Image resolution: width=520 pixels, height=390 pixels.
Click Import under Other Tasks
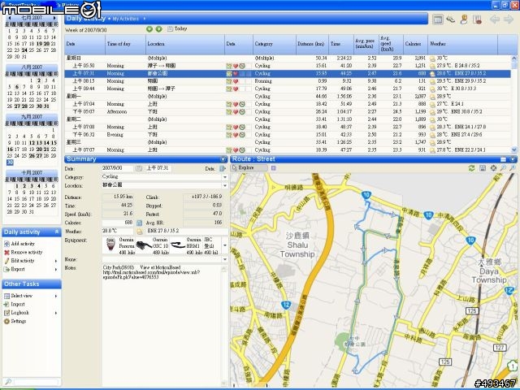point(15,304)
